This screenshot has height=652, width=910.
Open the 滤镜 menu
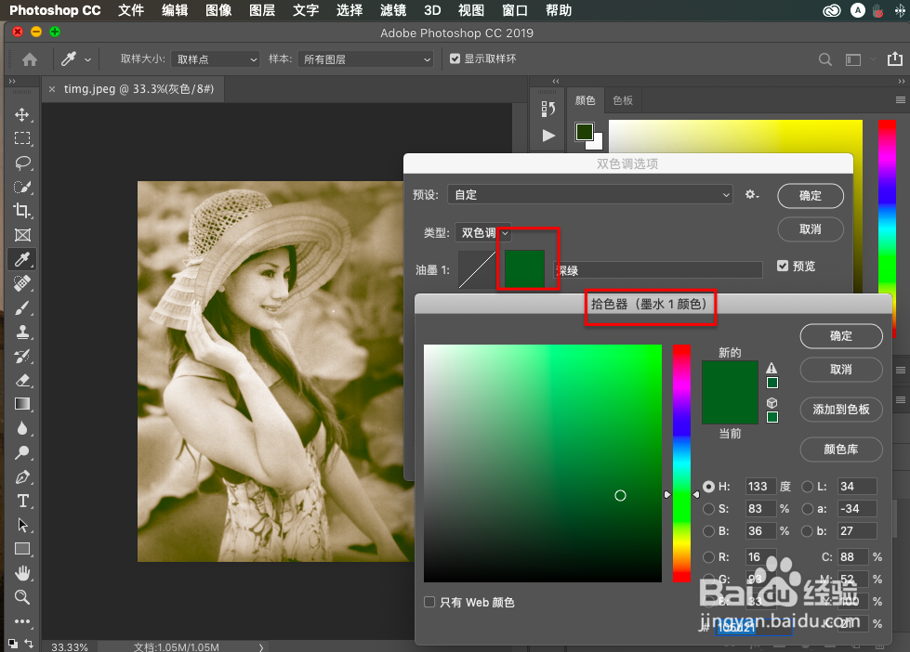393,10
